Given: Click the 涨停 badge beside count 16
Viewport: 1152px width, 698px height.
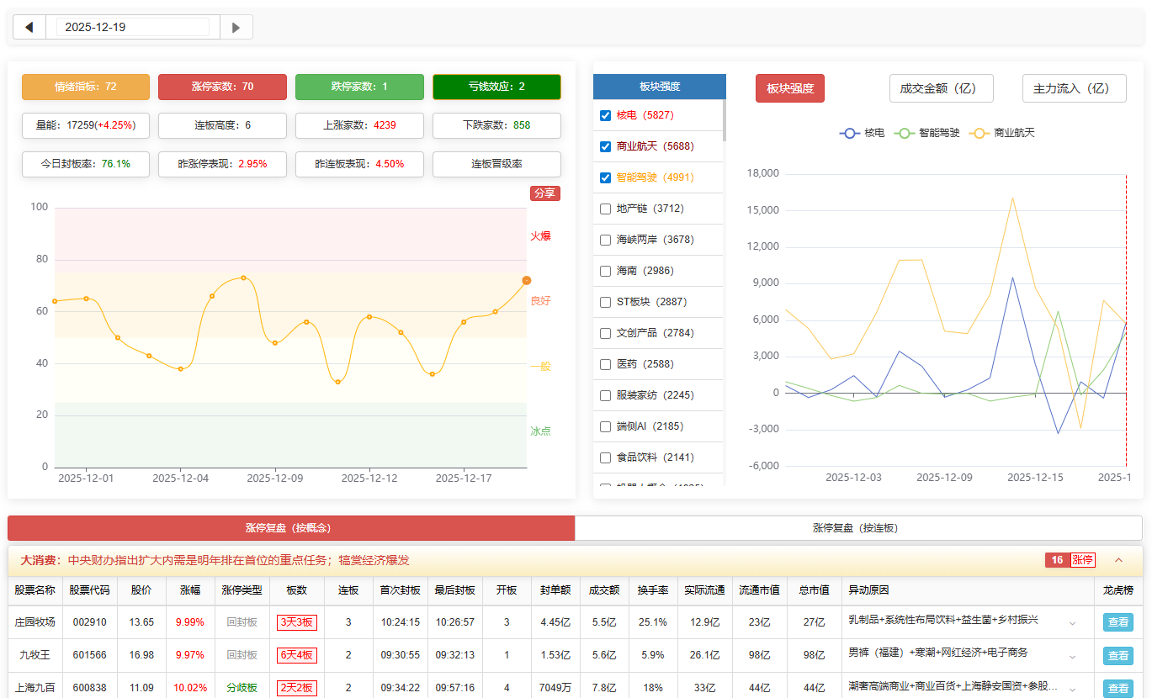Looking at the screenshot, I should click(1082, 560).
